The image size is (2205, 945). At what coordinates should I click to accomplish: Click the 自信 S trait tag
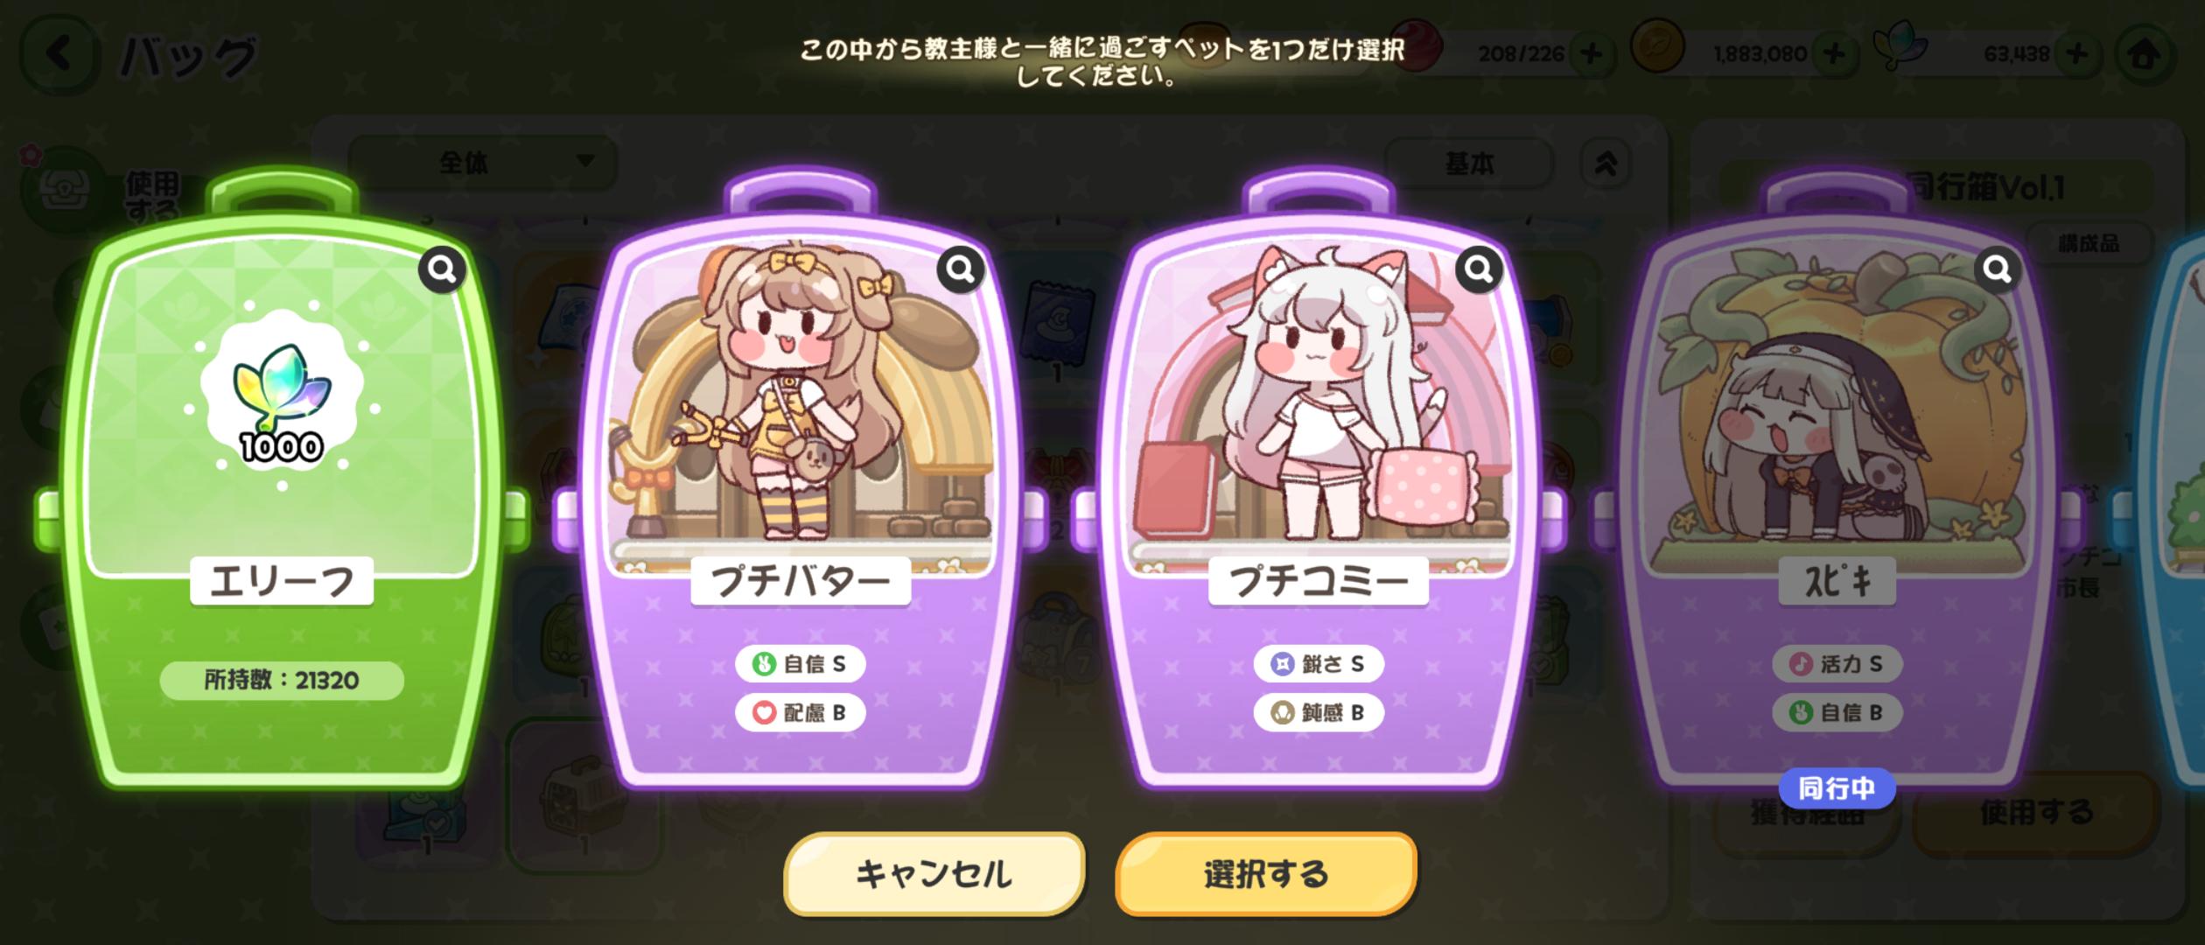801,664
